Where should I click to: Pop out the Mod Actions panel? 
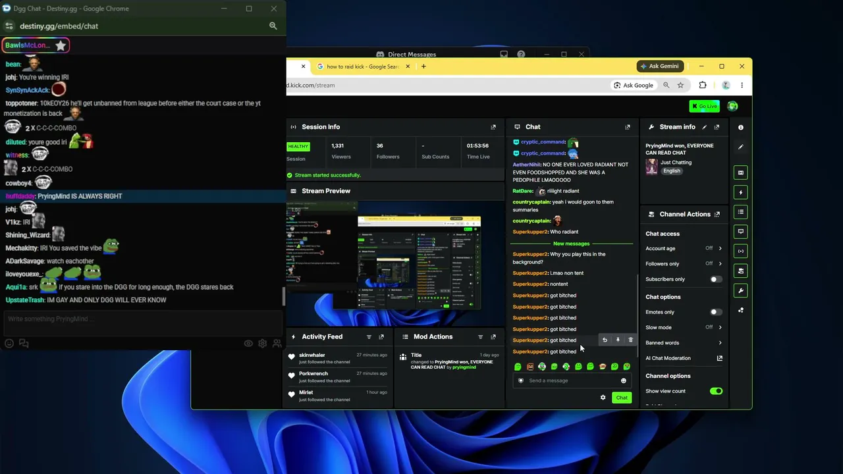(x=493, y=336)
